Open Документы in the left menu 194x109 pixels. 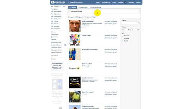pyautogui.click(x=54, y=37)
